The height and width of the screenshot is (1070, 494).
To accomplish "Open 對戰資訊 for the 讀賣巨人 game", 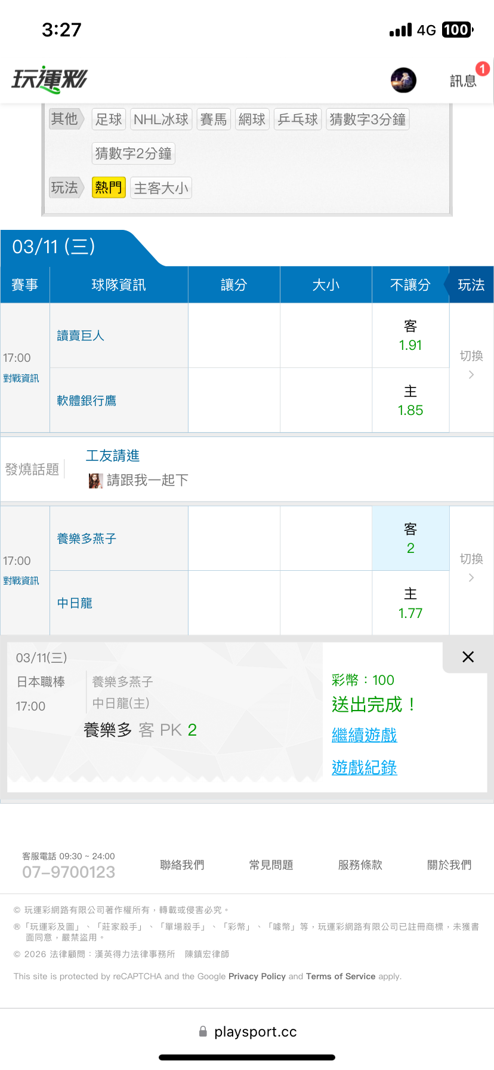I will click(x=21, y=379).
